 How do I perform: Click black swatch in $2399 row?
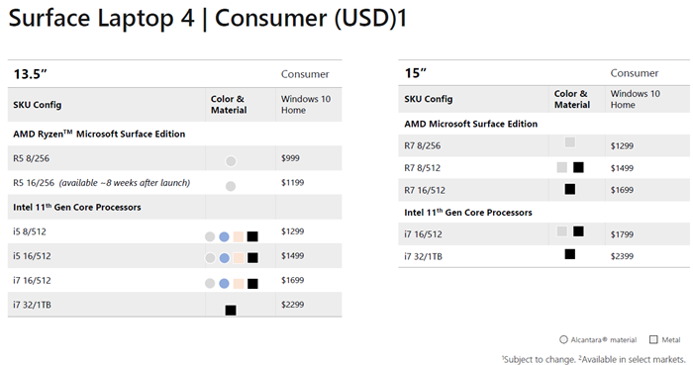point(569,254)
